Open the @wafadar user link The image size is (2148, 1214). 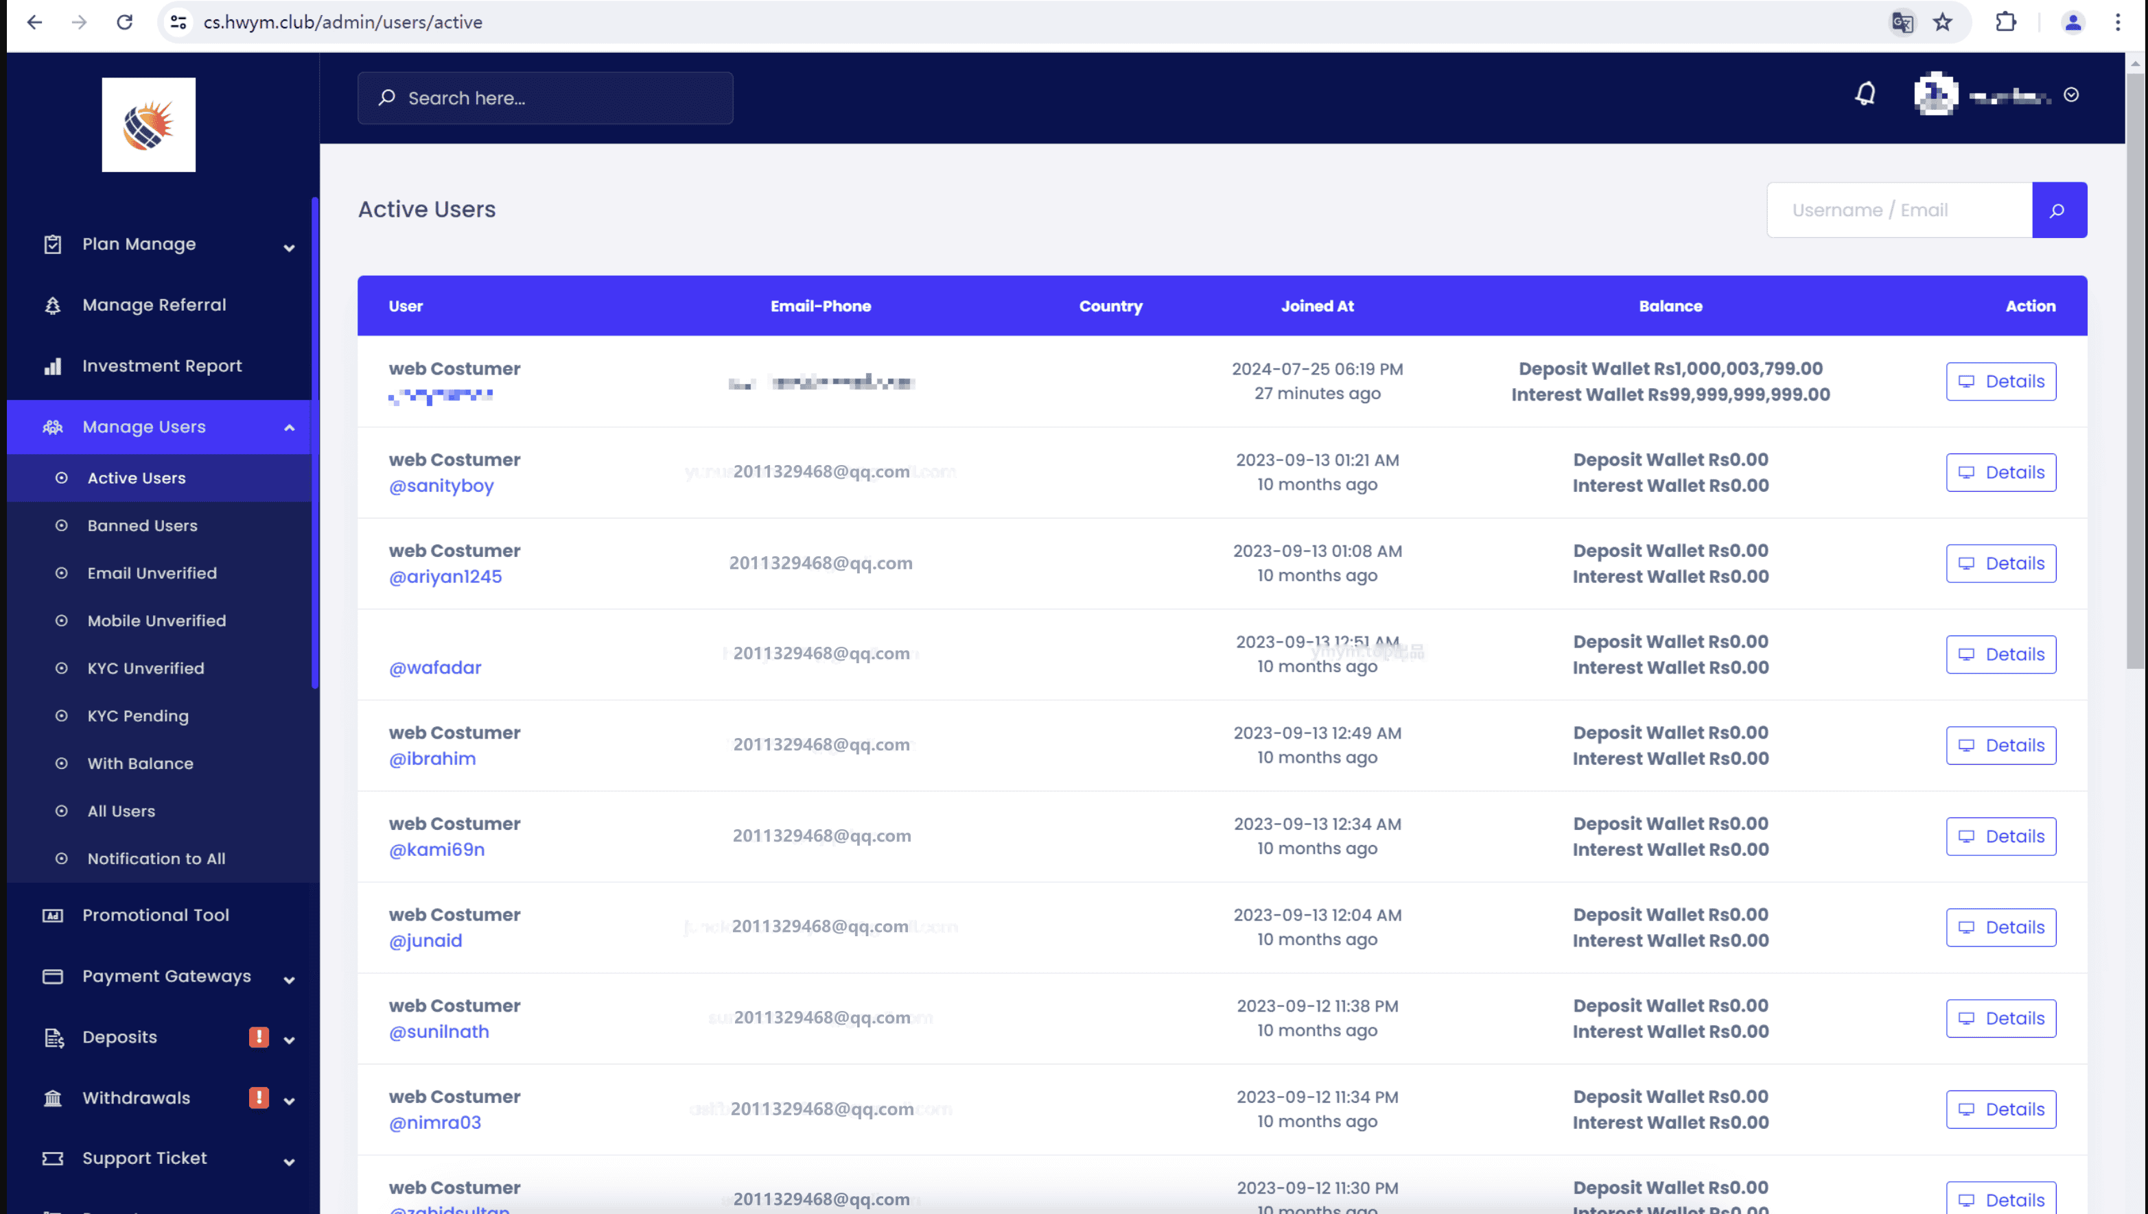tap(434, 668)
